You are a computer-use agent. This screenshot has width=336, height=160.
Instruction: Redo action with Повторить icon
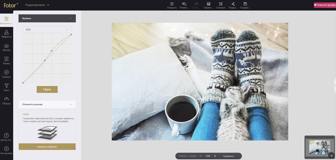(196, 5)
